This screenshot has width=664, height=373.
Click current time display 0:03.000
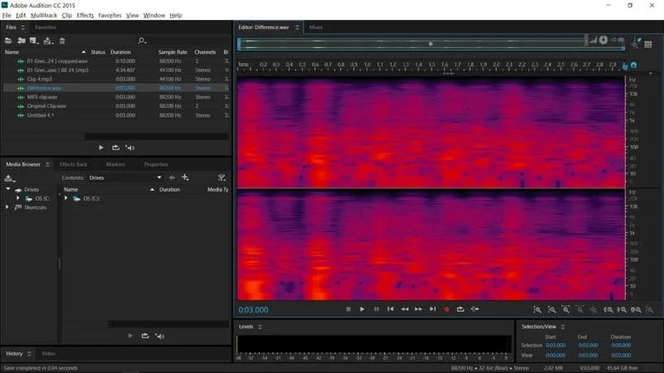tap(253, 309)
